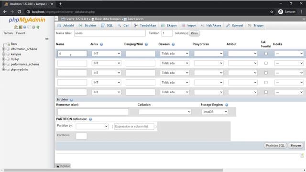The height and width of the screenshot is (172, 306).
Task: Click the log out icon beside home
Action: tap(20, 27)
